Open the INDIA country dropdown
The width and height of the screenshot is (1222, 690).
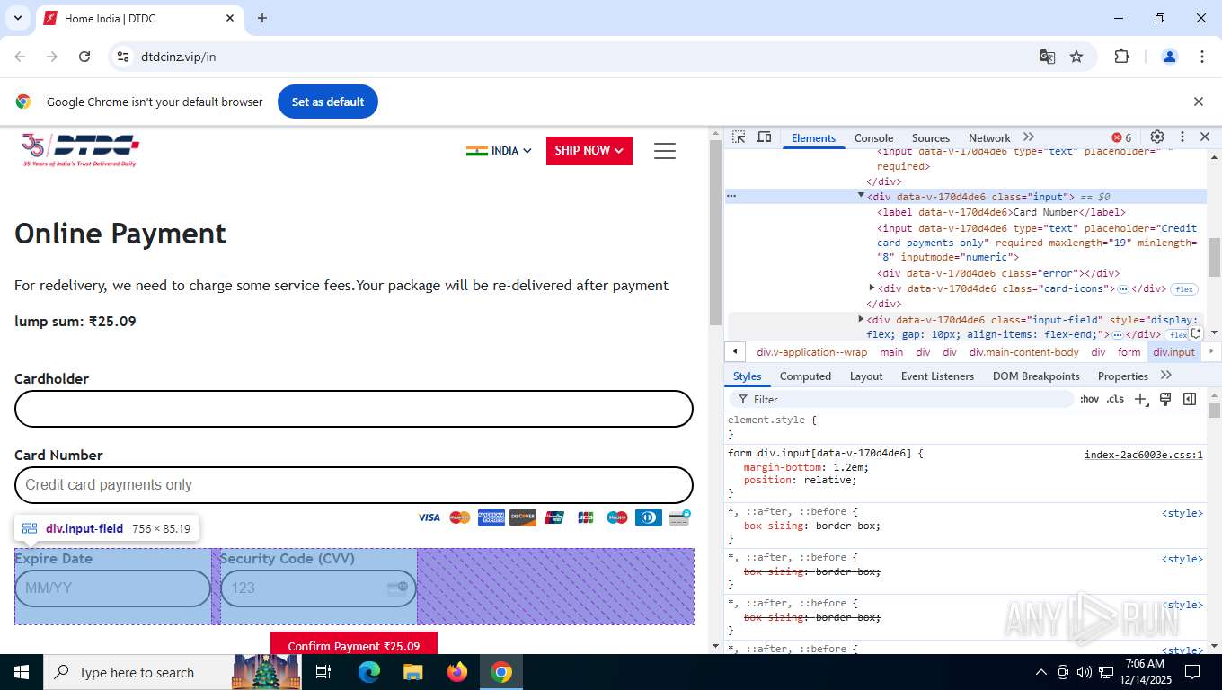[x=499, y=151]
